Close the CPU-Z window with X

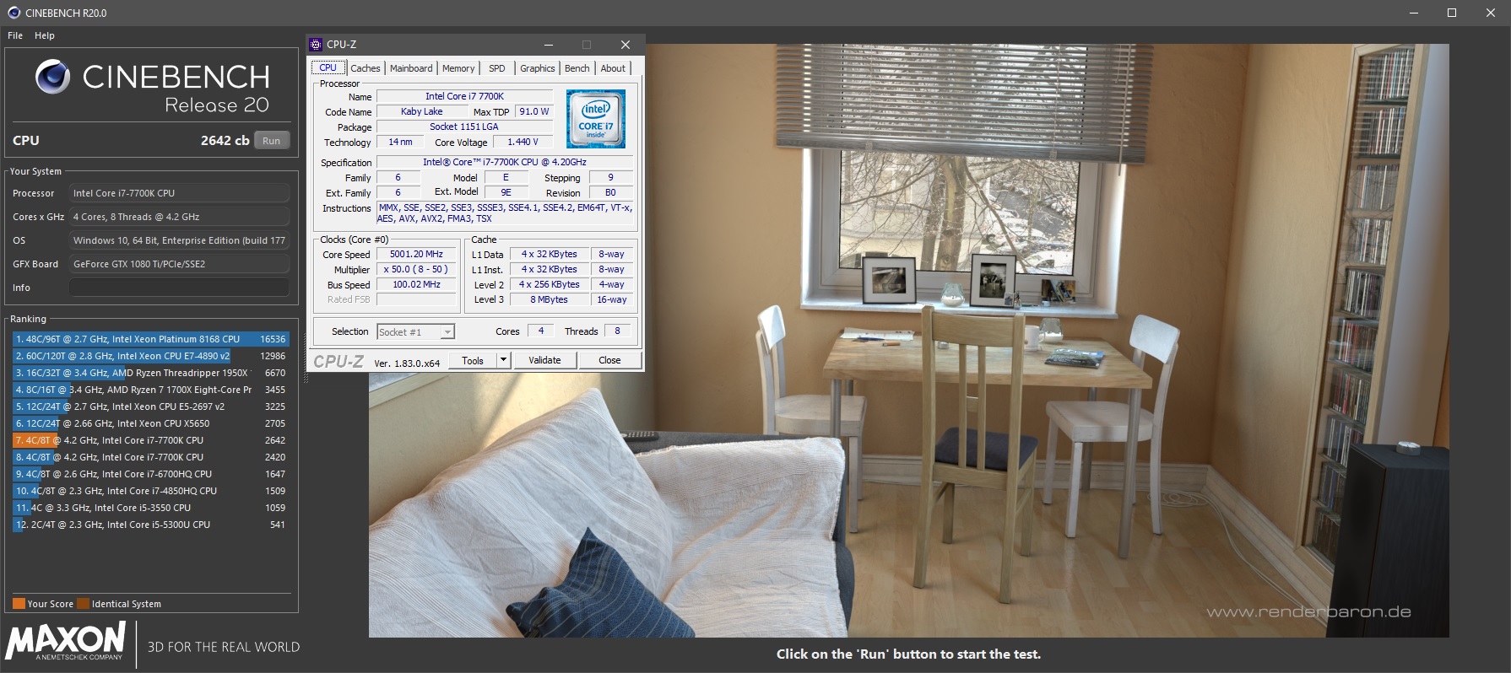625,45
